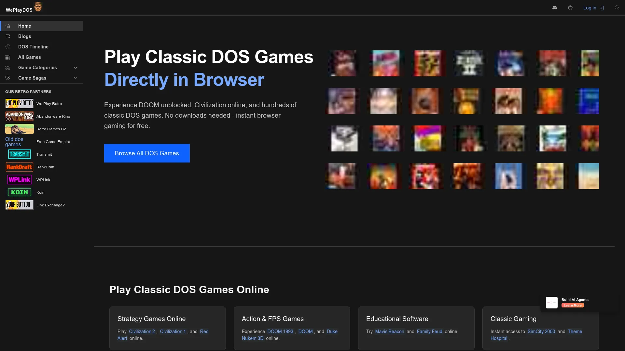Click the Abandonware Ring banner badge
This screenshot has height=351, width=625.
pos(20,116)
